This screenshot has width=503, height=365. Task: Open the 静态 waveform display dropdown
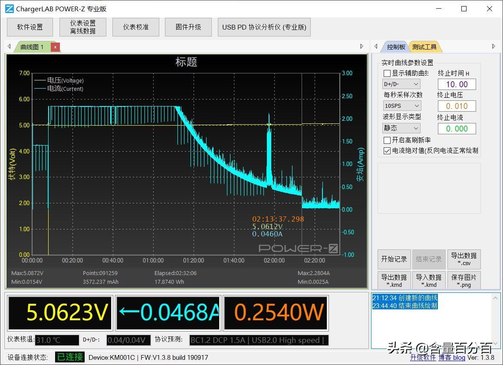point(401,128)
